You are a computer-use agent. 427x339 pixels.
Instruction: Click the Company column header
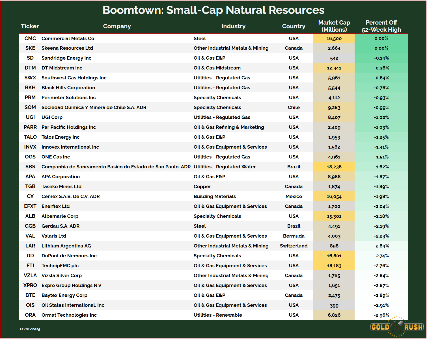tap(117, 26)
